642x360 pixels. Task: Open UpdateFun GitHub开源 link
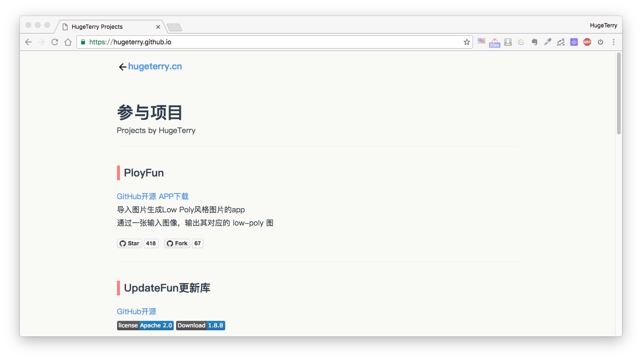[x=136, y=311]
